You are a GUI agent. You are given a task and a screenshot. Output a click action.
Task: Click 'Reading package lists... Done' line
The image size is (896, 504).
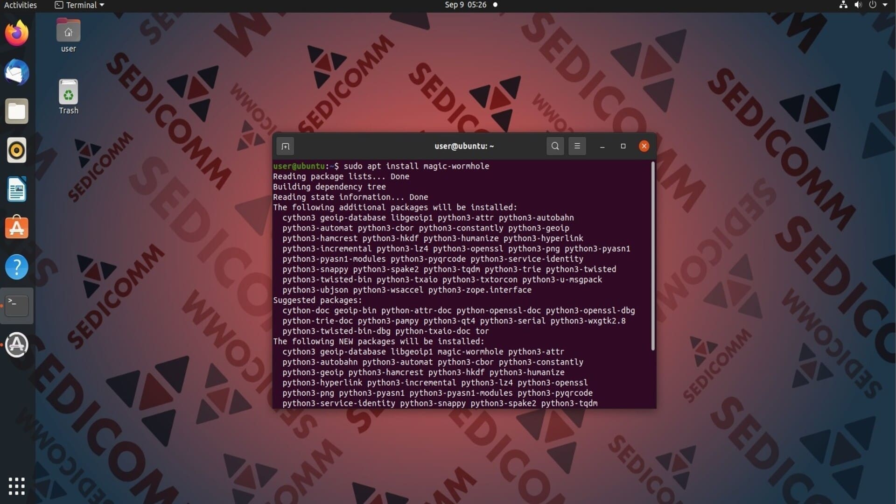click(x=341, y=176)
